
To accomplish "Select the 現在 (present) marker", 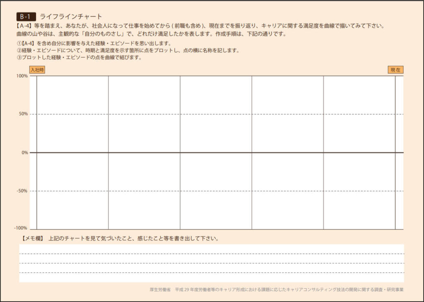I will (x=395, y=70).
